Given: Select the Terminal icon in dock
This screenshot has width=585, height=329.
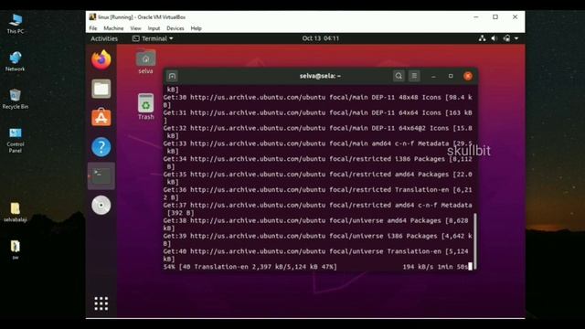Looking at the screenshot, I should [x=101, y=175].
